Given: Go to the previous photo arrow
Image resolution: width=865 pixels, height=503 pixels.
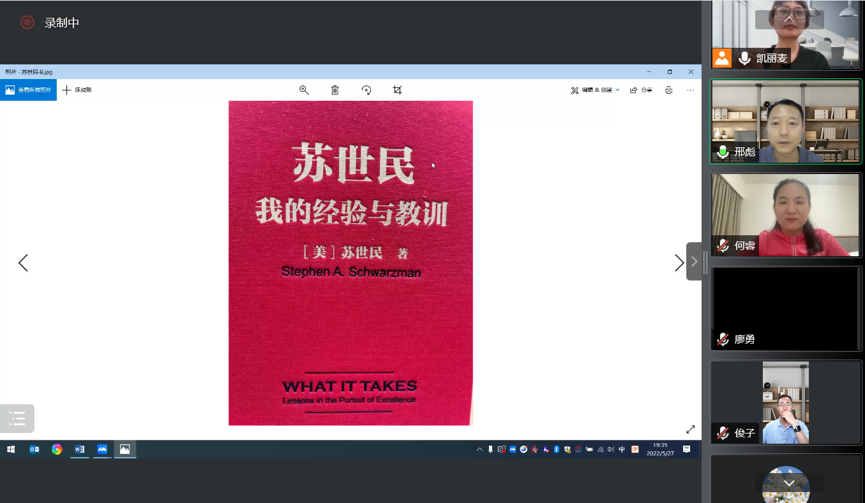Looking at the screenshot, I should [x=23, y=263].
